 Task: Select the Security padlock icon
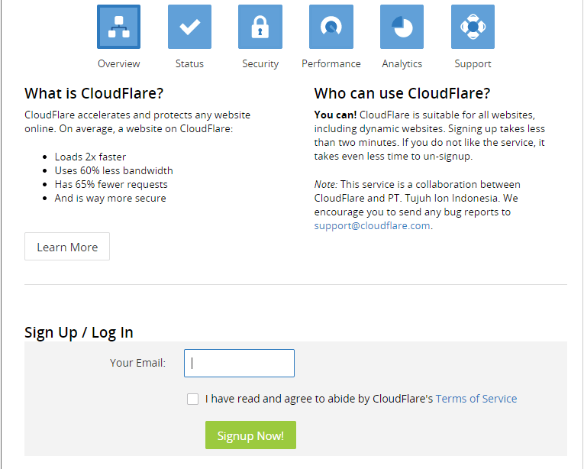pos(260,27)
